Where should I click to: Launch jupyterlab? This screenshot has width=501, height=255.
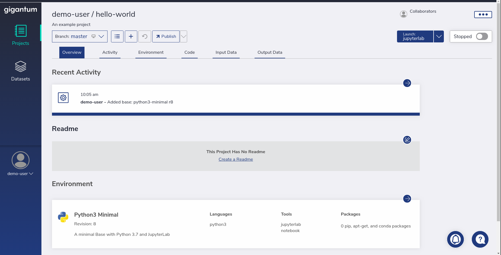415,36
